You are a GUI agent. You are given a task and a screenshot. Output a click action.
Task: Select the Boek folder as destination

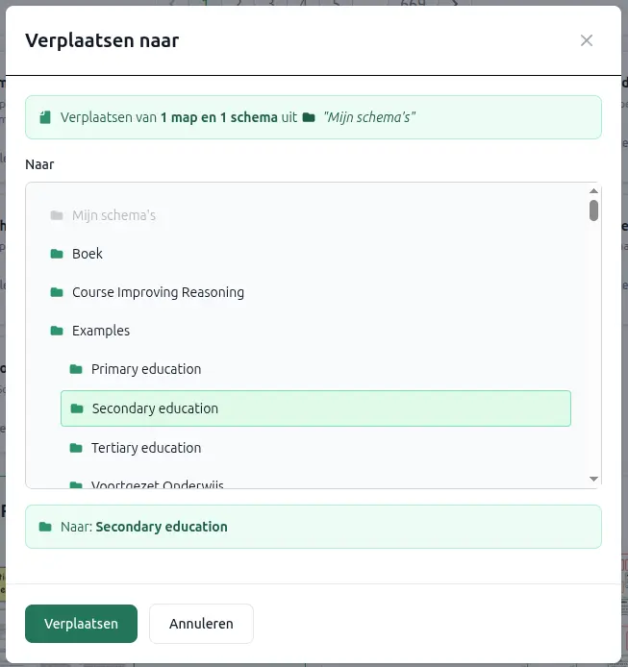(88, 254)
